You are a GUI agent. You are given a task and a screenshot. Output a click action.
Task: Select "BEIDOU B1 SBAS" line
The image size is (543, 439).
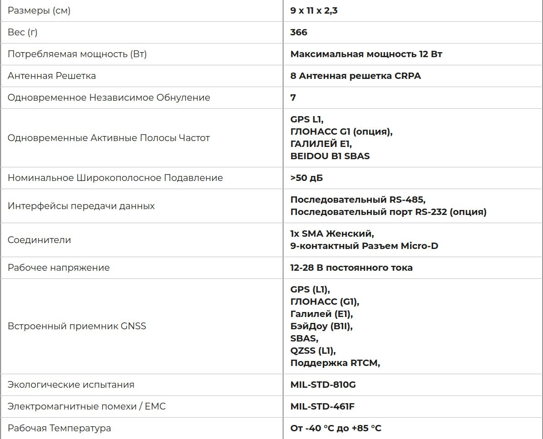[x=330, y=156]
